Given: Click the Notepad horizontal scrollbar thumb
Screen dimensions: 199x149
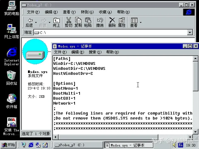Looking at the screenshot, I should [108, 137].
